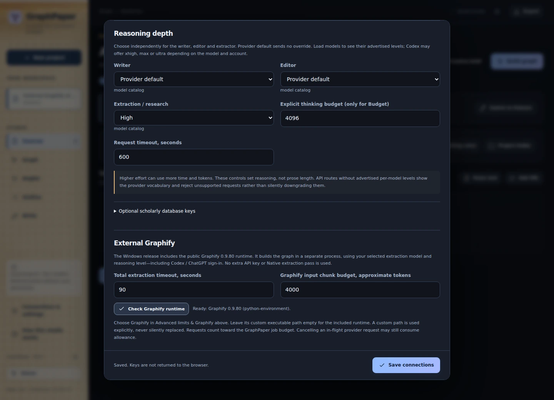
Task: Click the 'model catalog' text under Extraction / research
Action: pos(129,128)
